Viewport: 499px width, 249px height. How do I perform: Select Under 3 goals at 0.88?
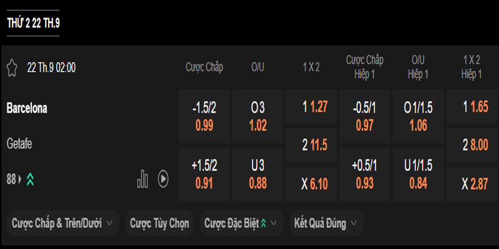[258, 175]
